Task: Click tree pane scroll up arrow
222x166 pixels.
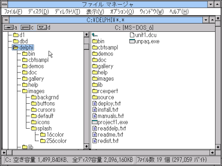Action: [x=86, y=35]
